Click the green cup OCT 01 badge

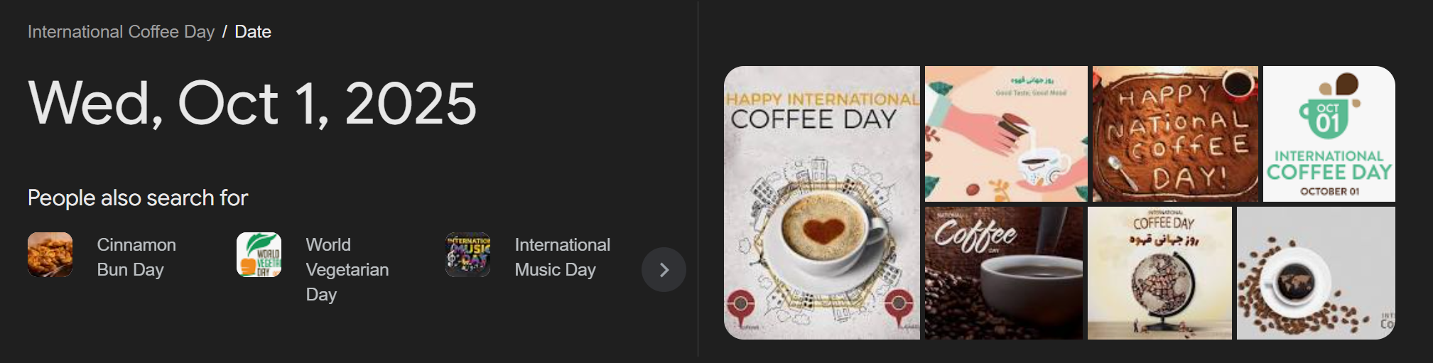click(1327, 117)
